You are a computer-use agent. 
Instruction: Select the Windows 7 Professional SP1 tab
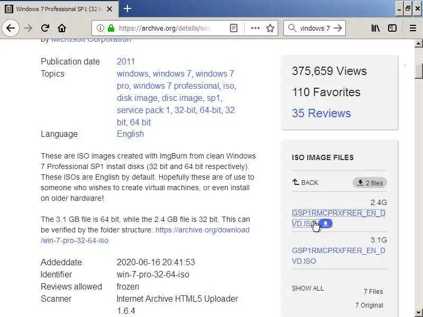pos(59,9)
